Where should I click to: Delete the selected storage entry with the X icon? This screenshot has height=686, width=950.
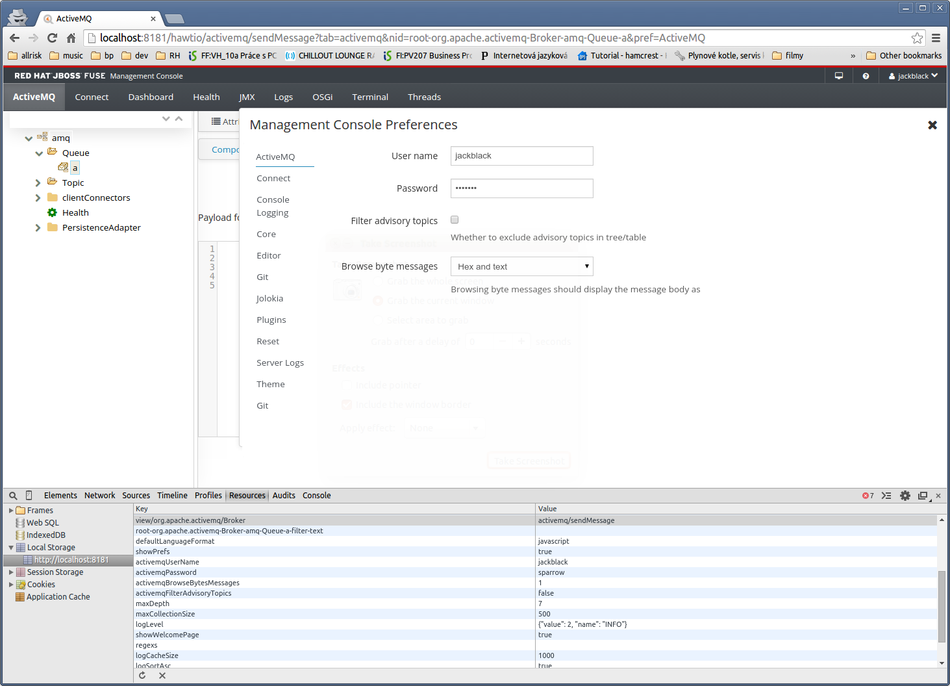point(162,676)
